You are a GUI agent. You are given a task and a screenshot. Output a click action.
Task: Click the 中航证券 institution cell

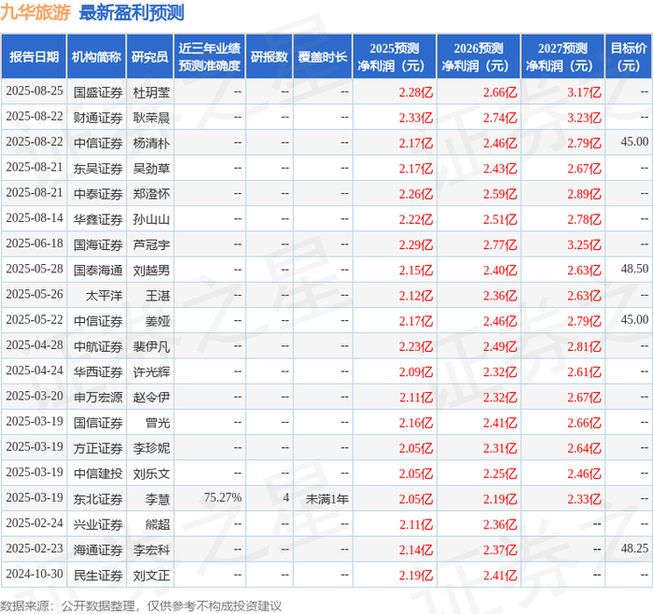[x=98, y=346]
